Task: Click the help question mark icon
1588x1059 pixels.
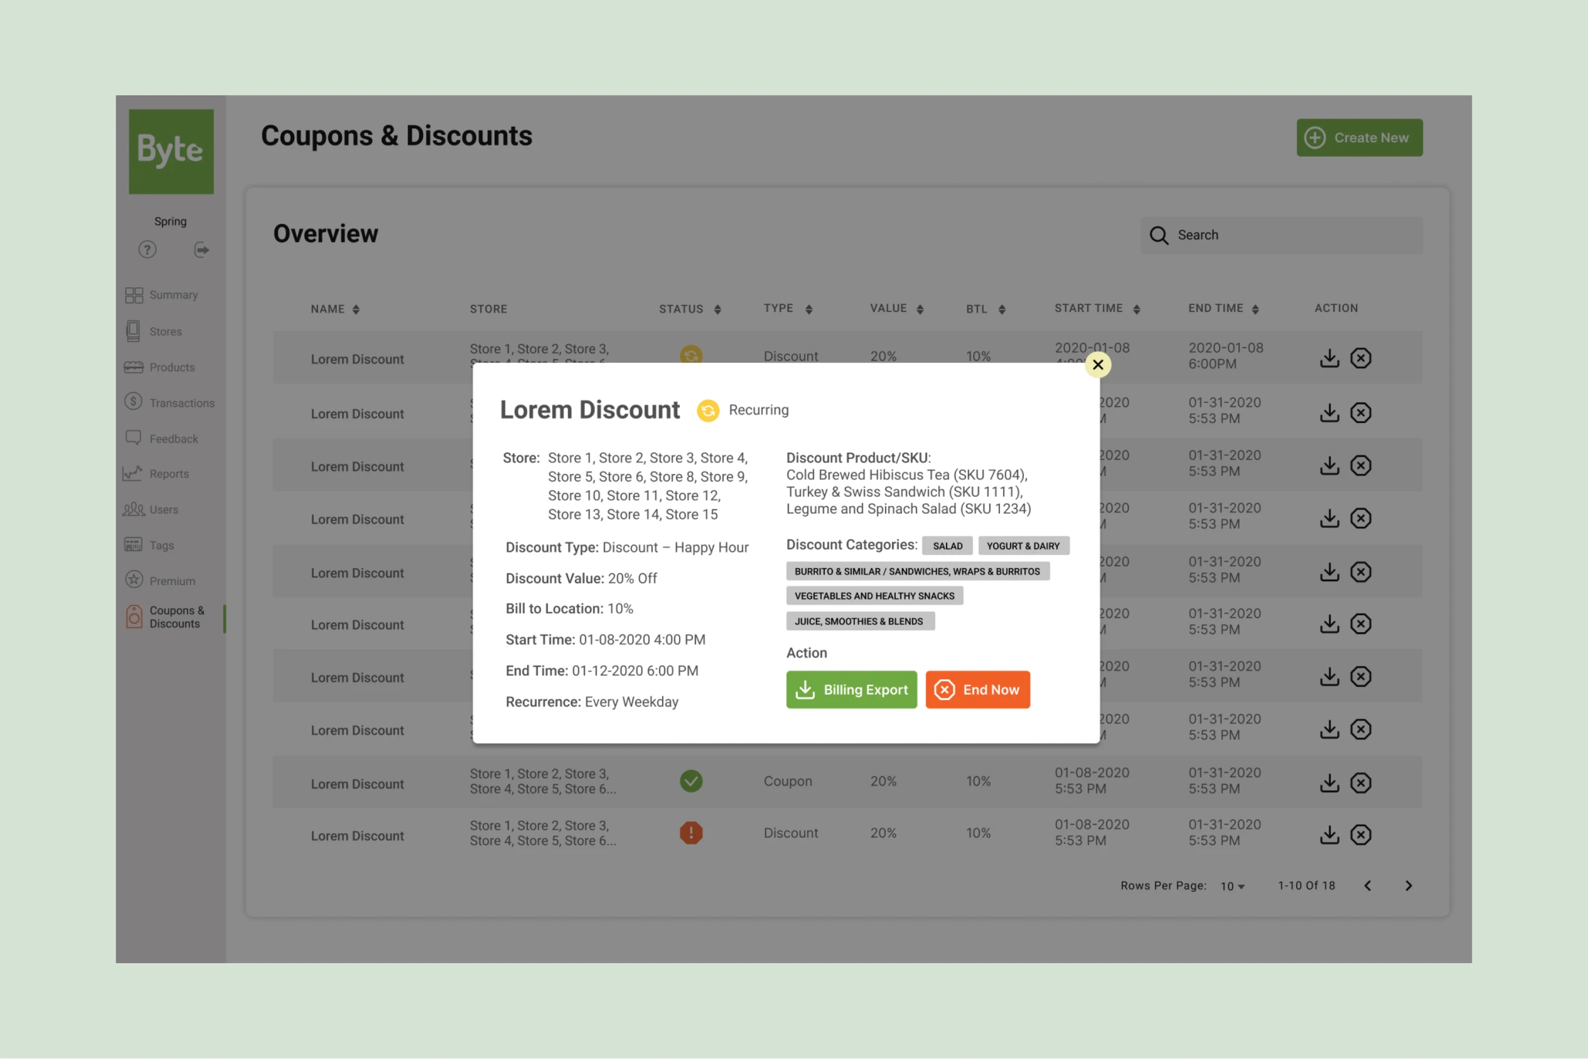Action: coord(147,250)
